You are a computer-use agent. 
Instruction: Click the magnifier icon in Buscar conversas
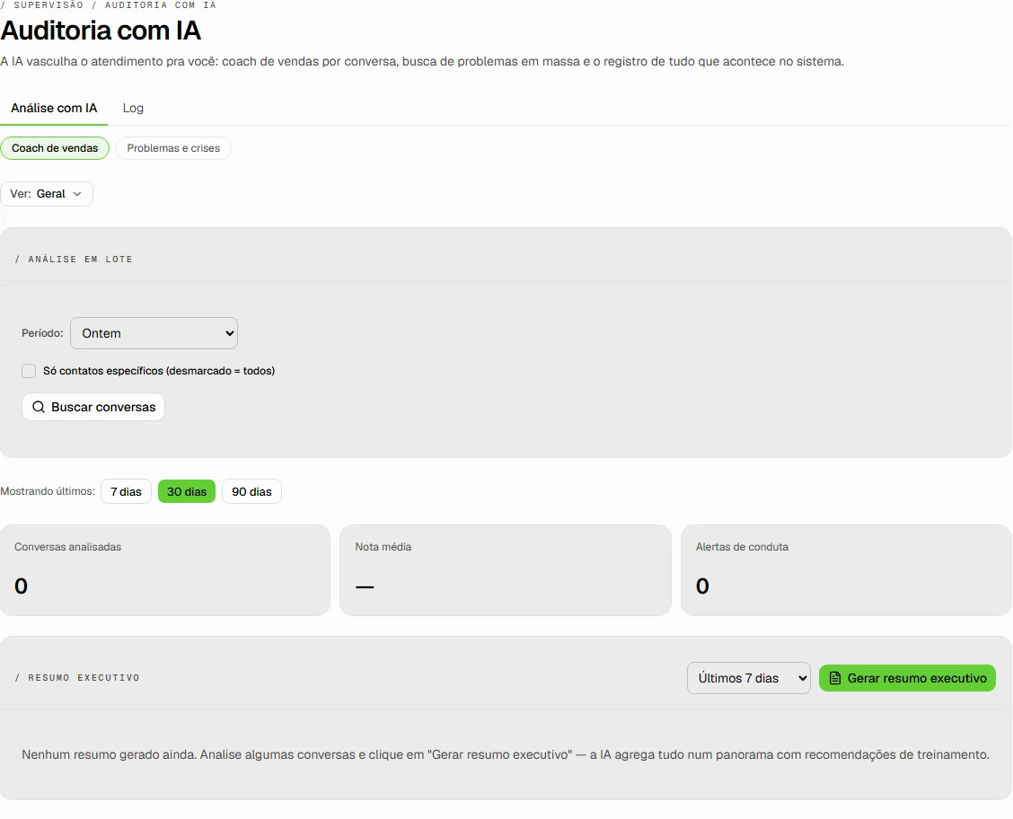coord(39,407)
